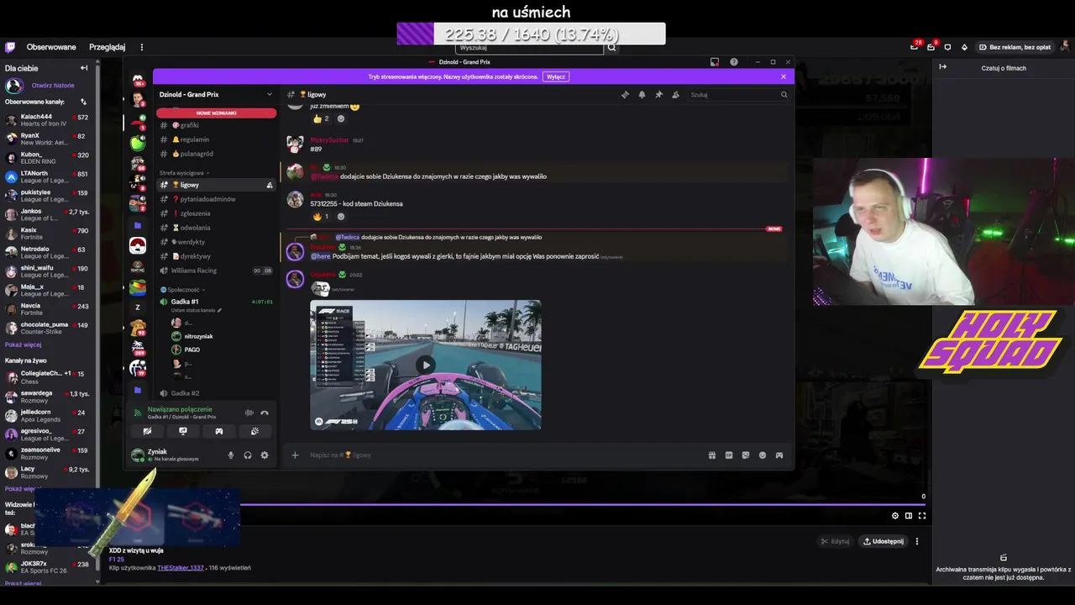The height and width of the screenshot is (605, 1075).
Task: Open odwołania channel
Action: click(x=216, y=228)
